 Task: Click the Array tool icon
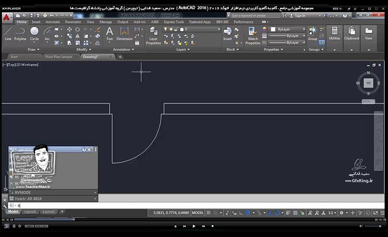86,43
